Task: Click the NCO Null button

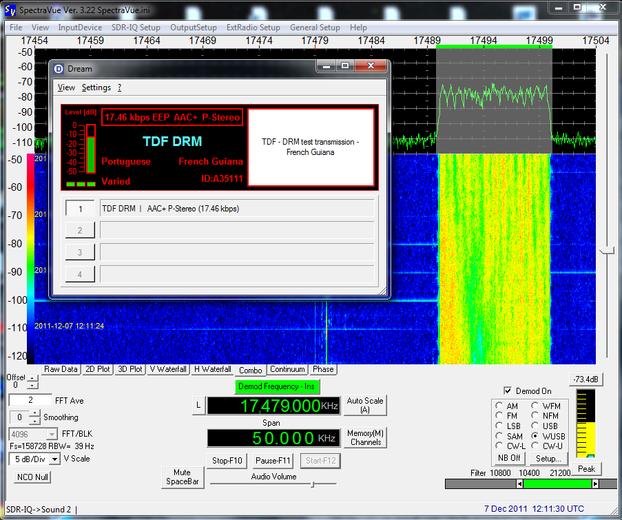Action: click(32, 477)
